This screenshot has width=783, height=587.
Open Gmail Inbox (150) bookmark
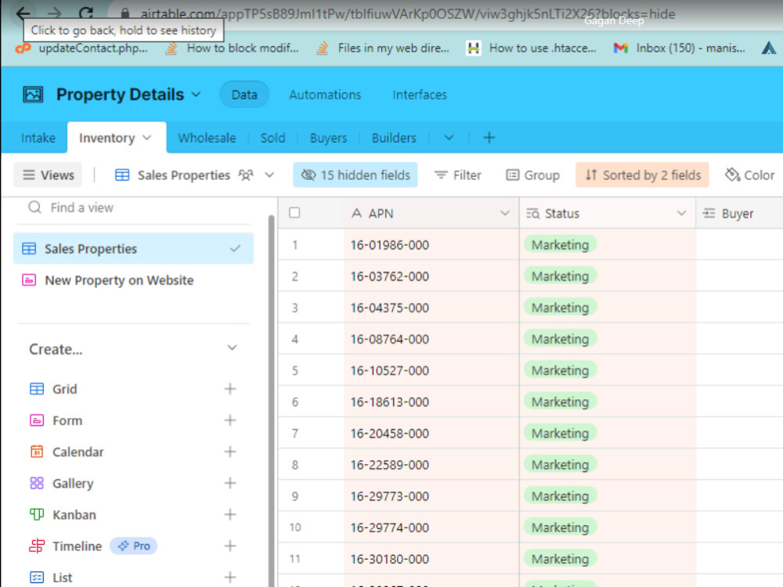[x=680, y=49]
